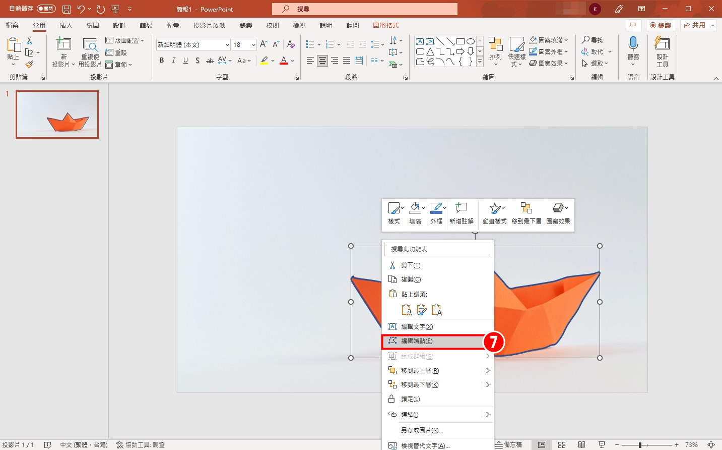Click the Designer icon
Screen dimensions: 722x450
click(662, 43)
